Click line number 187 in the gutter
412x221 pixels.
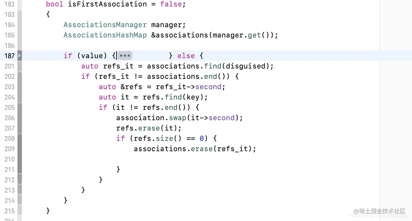click(x=10, y=56)
